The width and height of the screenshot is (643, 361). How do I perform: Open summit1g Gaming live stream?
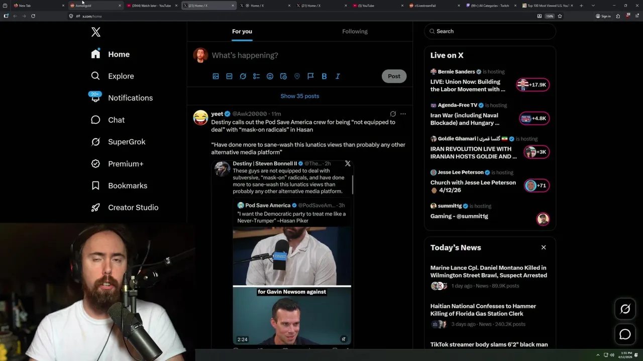point(459,216)
